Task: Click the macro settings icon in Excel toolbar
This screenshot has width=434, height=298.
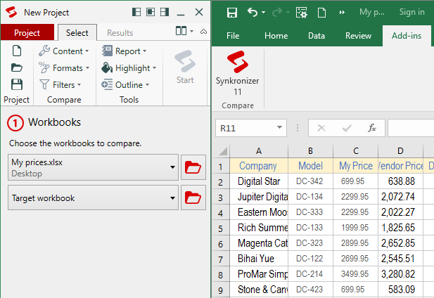Action: tap(302, 13)
